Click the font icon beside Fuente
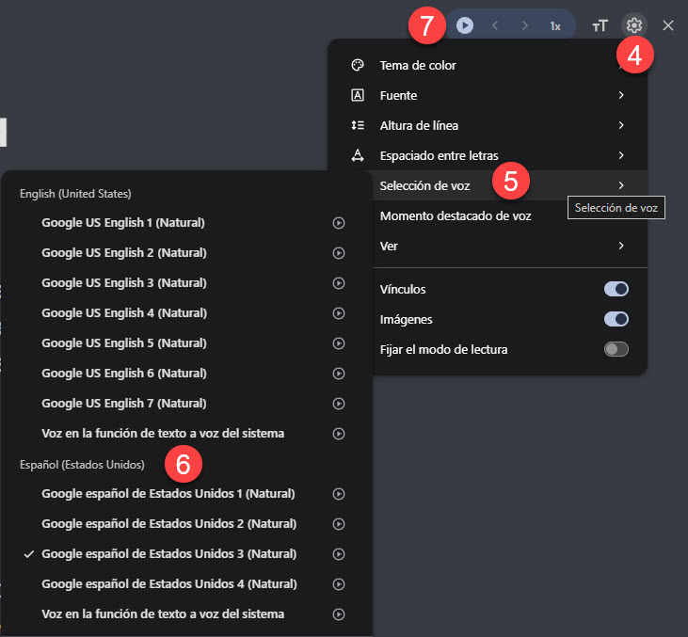The height and width of the screenshot is (637, 688). 358,95
